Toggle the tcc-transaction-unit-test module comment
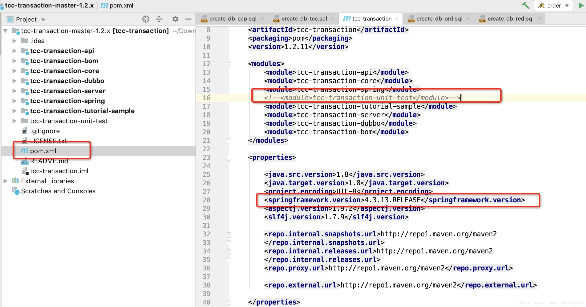The width and height of the screenshot is (586, 307). tap(360, 98)
